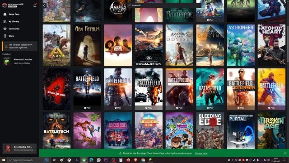Image resolution: width=289 pixels, height=163 pixels.
Task: Click the Store bag icon
Action: (x=5, y=36)
